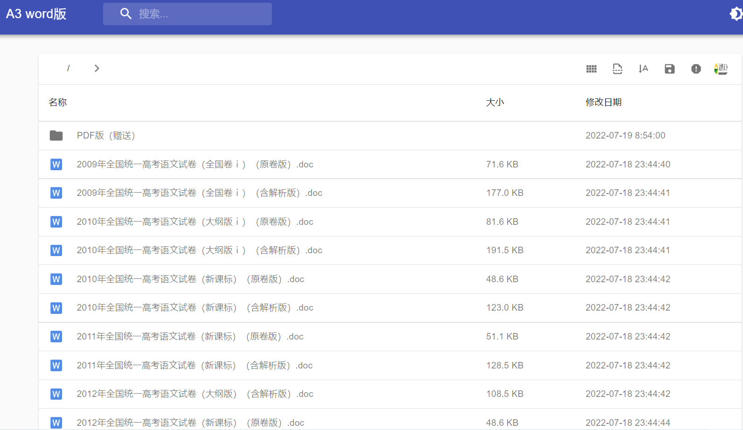This screenshot has height=430, width=743.
Task: Open 2009年 全国卷ⅰ 原卷版 .doc file
Action: 195,165
